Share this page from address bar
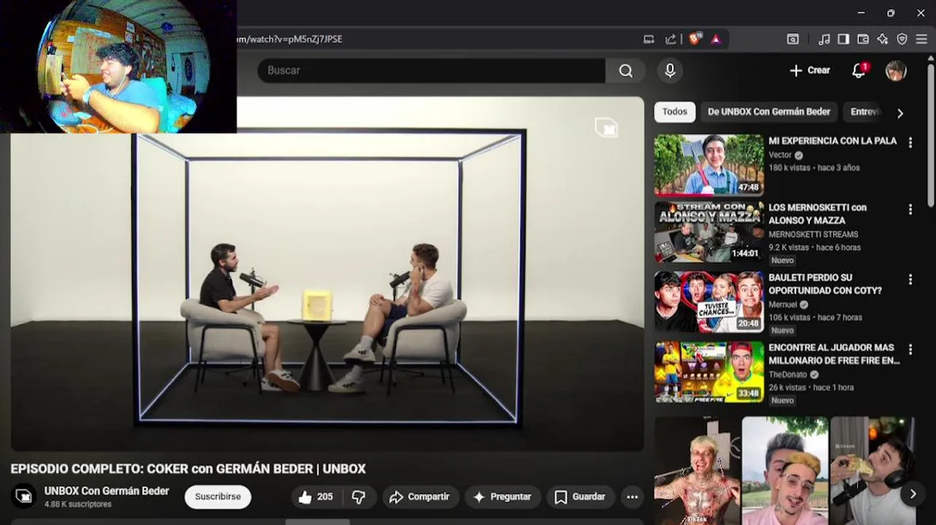This screenshot has width=936, height=525. [x=671, y=39]
